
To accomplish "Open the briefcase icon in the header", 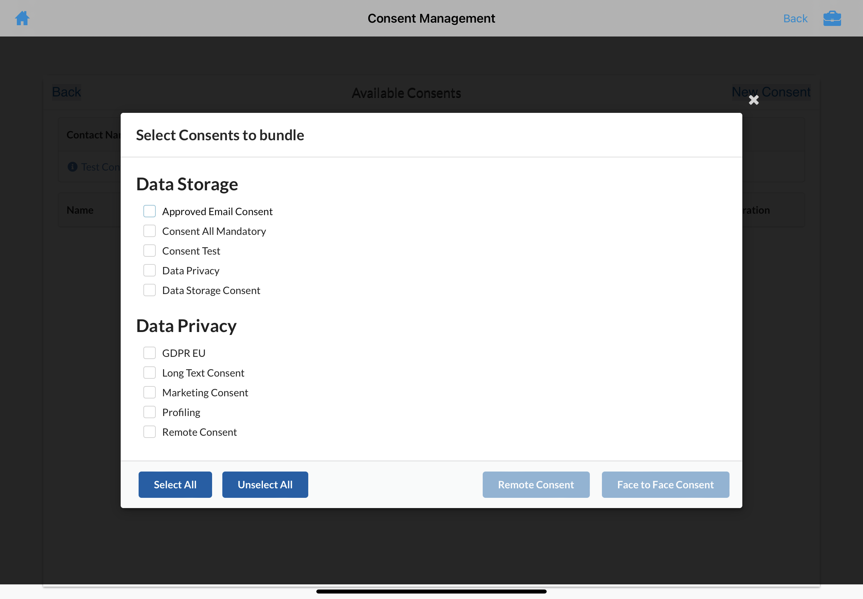I will point(832,18).
